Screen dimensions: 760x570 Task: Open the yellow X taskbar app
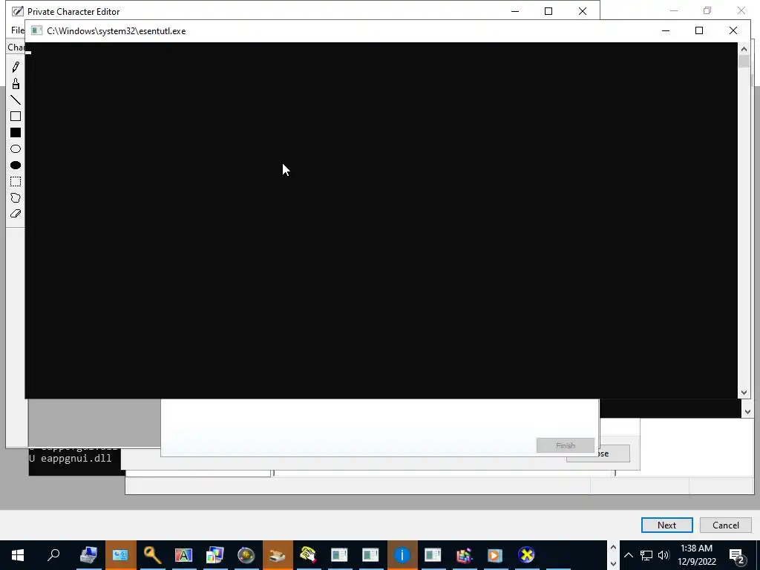[526, 555]
